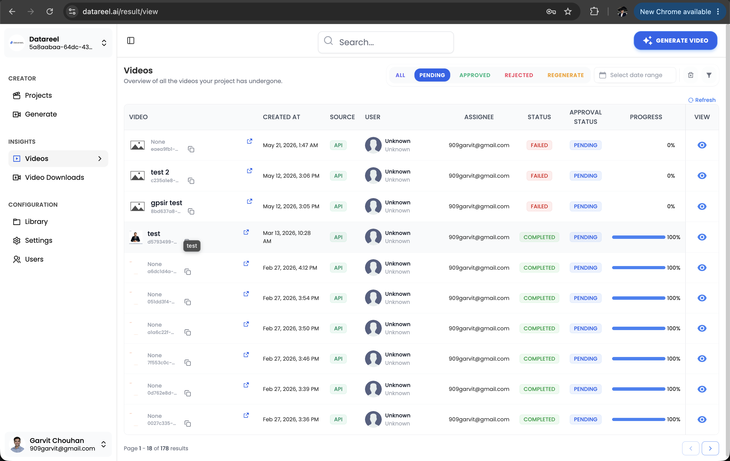The height and width of the screenshot is (461, 730).
Task: Click eye icon for Mar 13 test video
Action: pos(702,237)
